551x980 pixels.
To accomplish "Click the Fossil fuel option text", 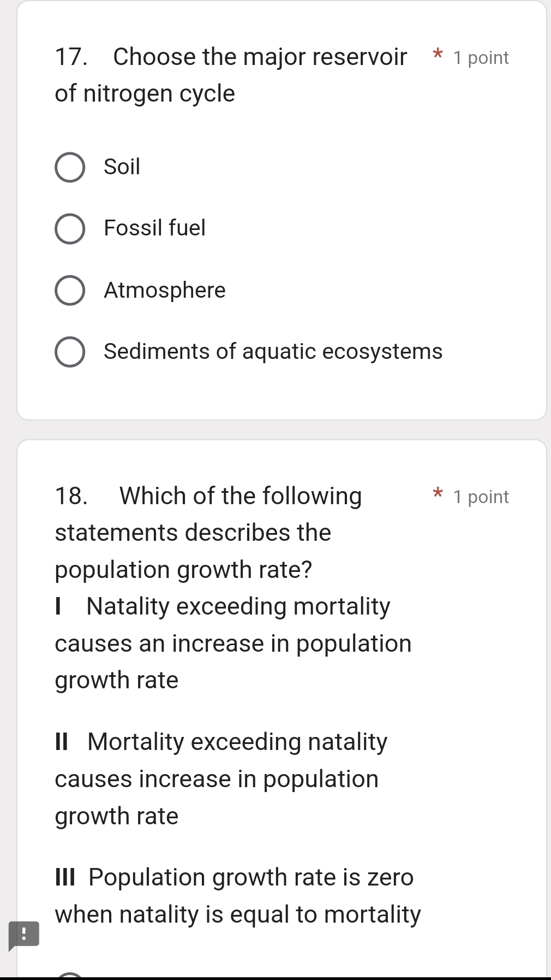I will [154, 228].
